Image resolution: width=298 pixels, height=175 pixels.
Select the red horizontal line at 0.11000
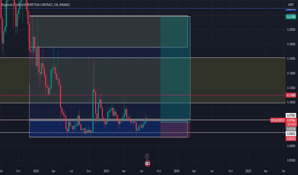[143, 95]
